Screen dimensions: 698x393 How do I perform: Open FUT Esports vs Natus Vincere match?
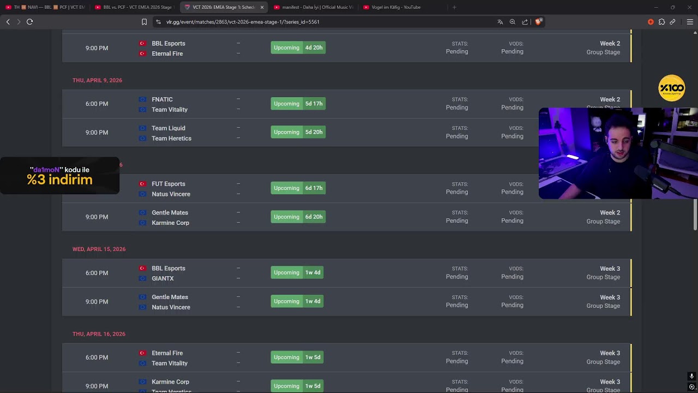tap(347, 188)
